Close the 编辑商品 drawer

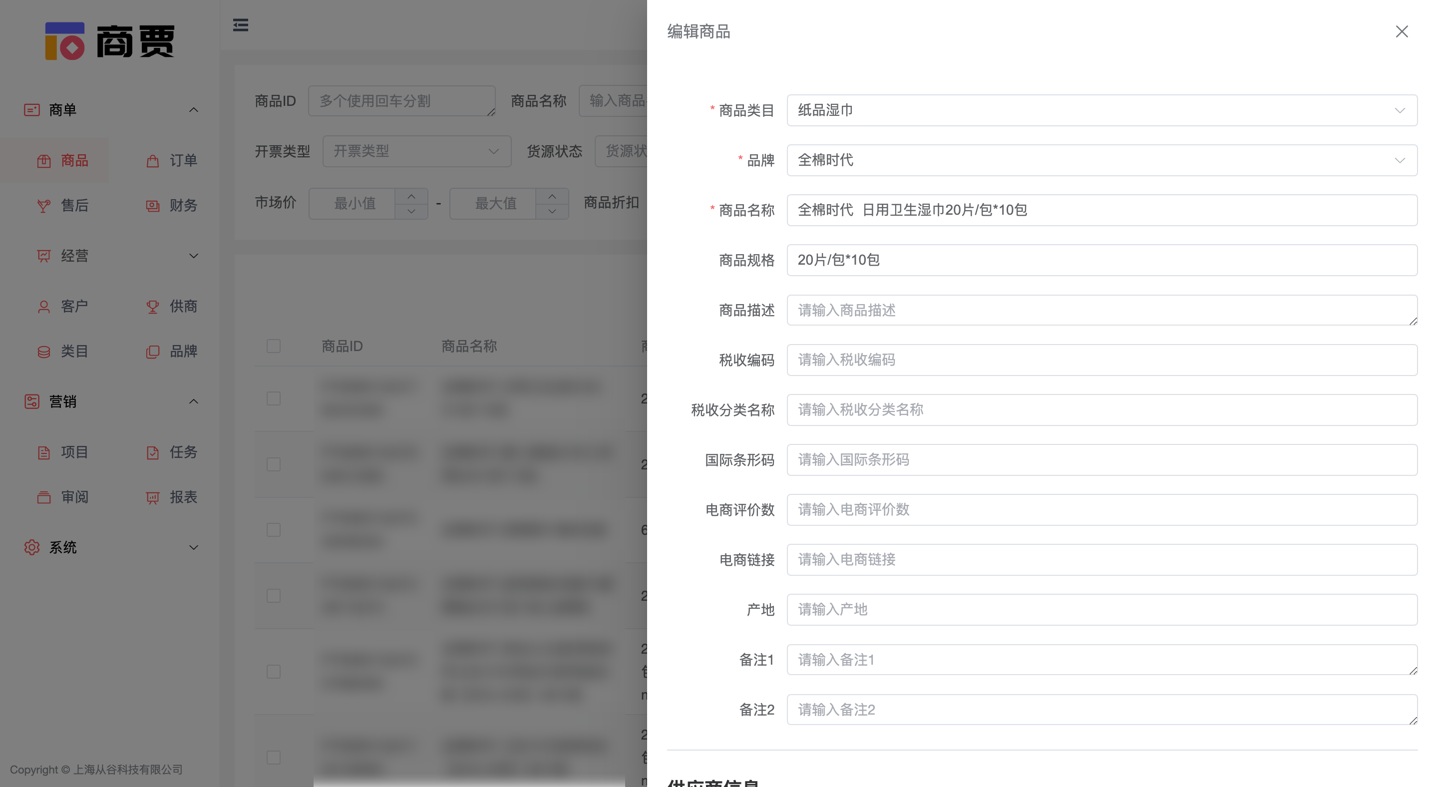tap(1402, 32)
